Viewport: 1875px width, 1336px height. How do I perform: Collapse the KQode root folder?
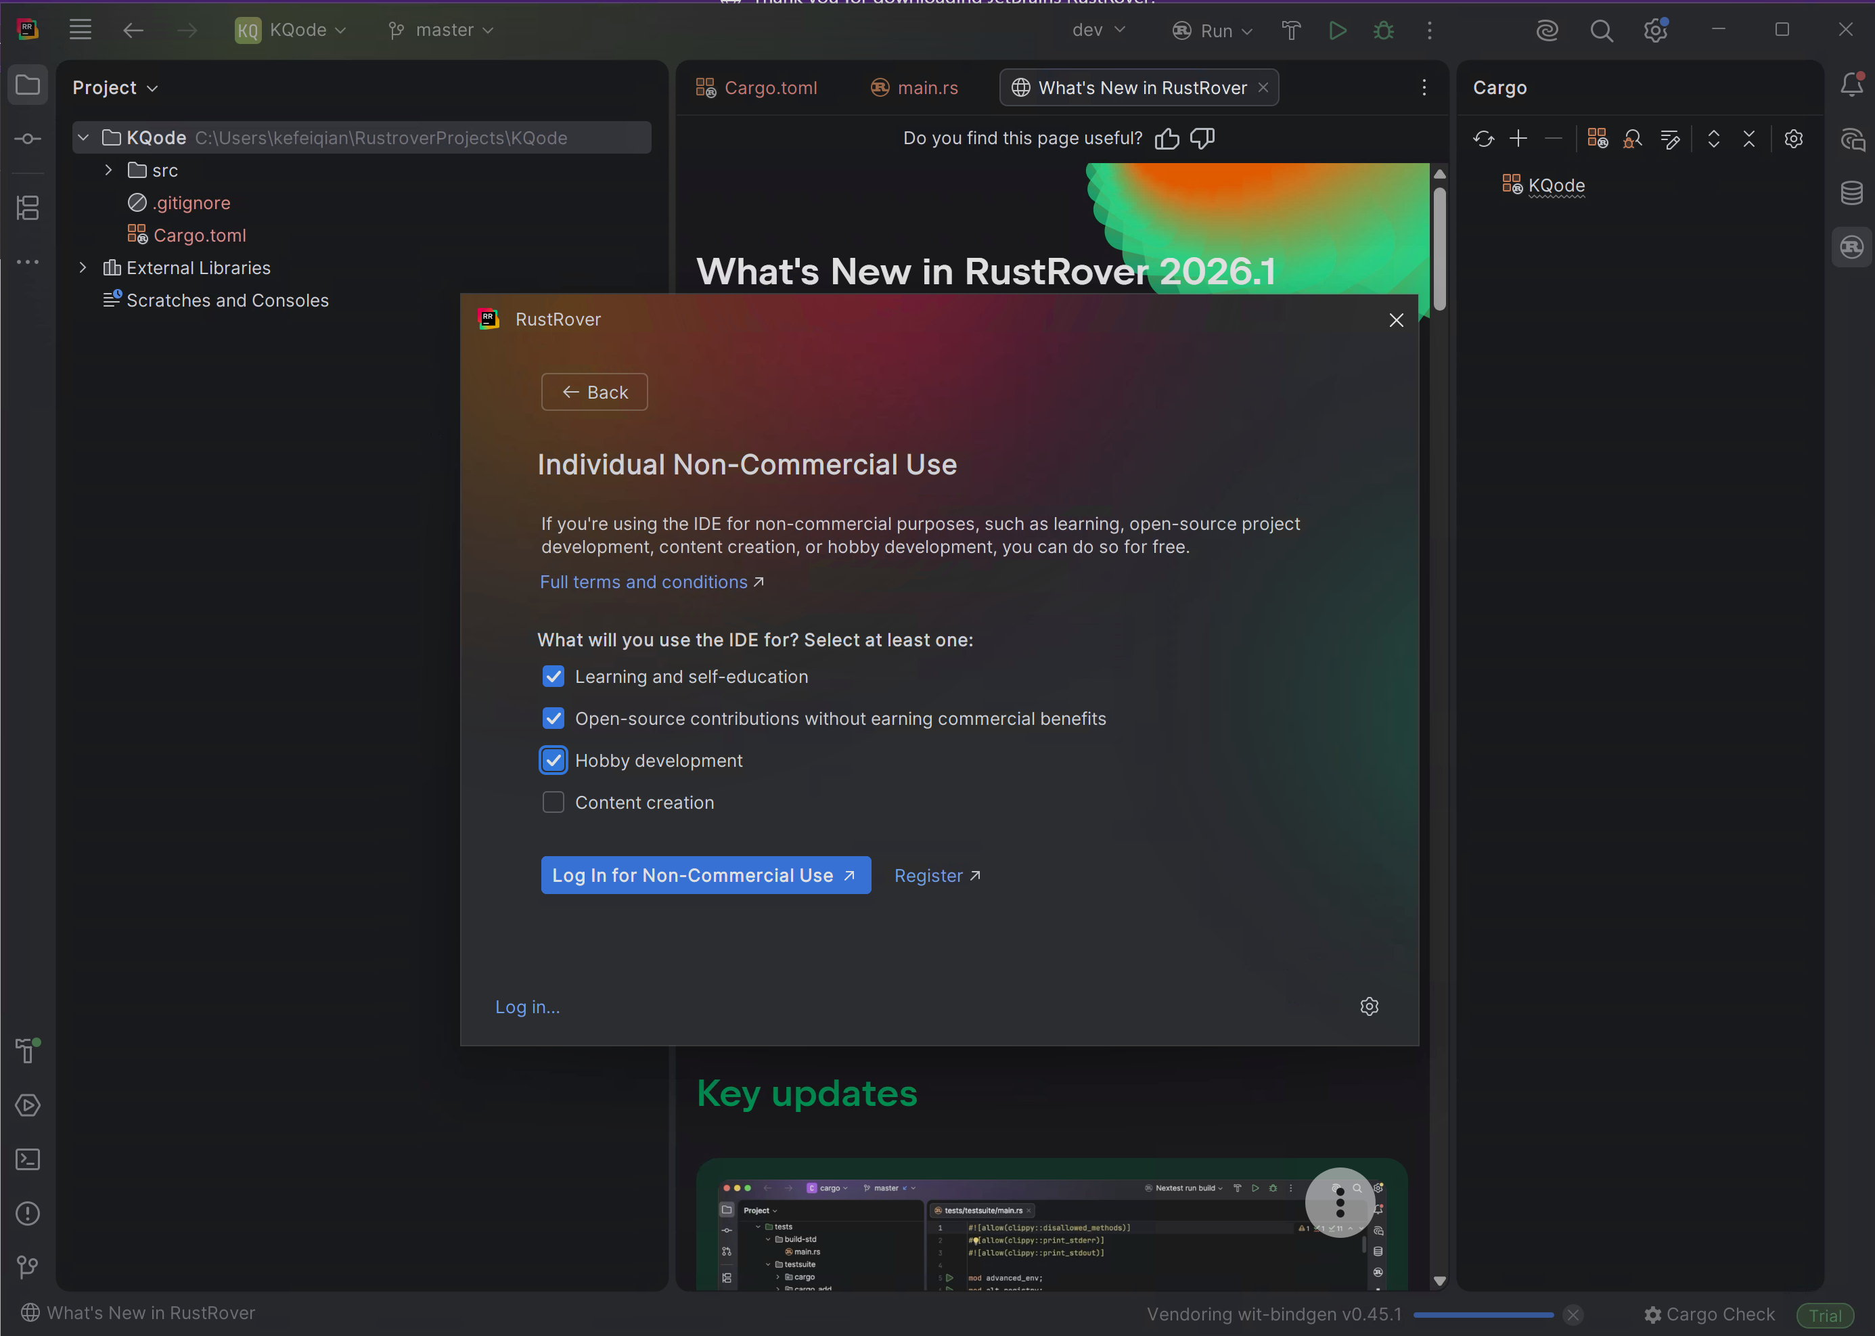(x=83, y=137)
